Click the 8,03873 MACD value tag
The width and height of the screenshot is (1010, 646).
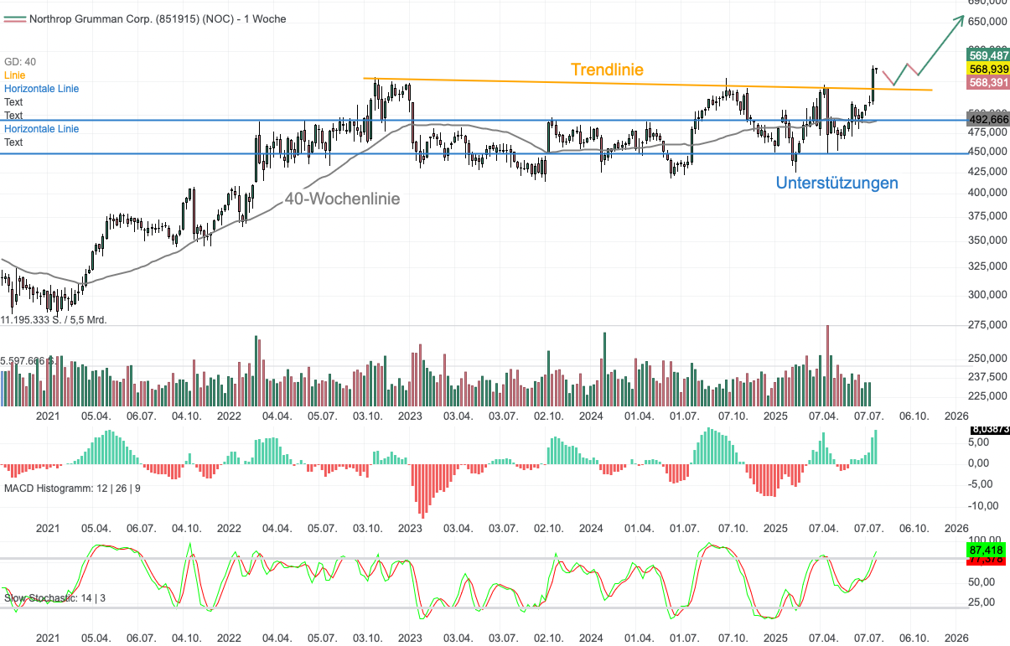(x=989, y=430)
